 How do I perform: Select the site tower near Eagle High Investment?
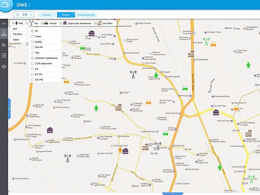tap(67, 158)
